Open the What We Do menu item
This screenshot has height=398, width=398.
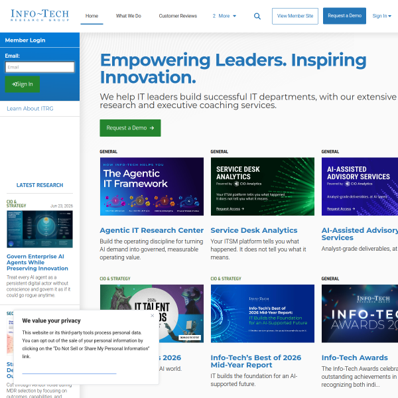[129, 16]
